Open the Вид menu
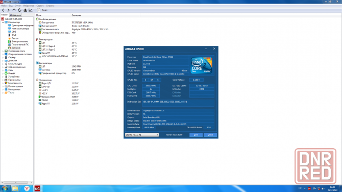The width and height of the screenshot is (342, 192). (11, 6)
